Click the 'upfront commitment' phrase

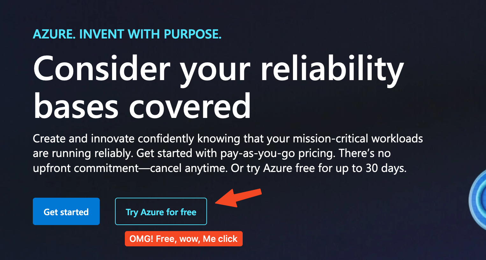point(86,168)
